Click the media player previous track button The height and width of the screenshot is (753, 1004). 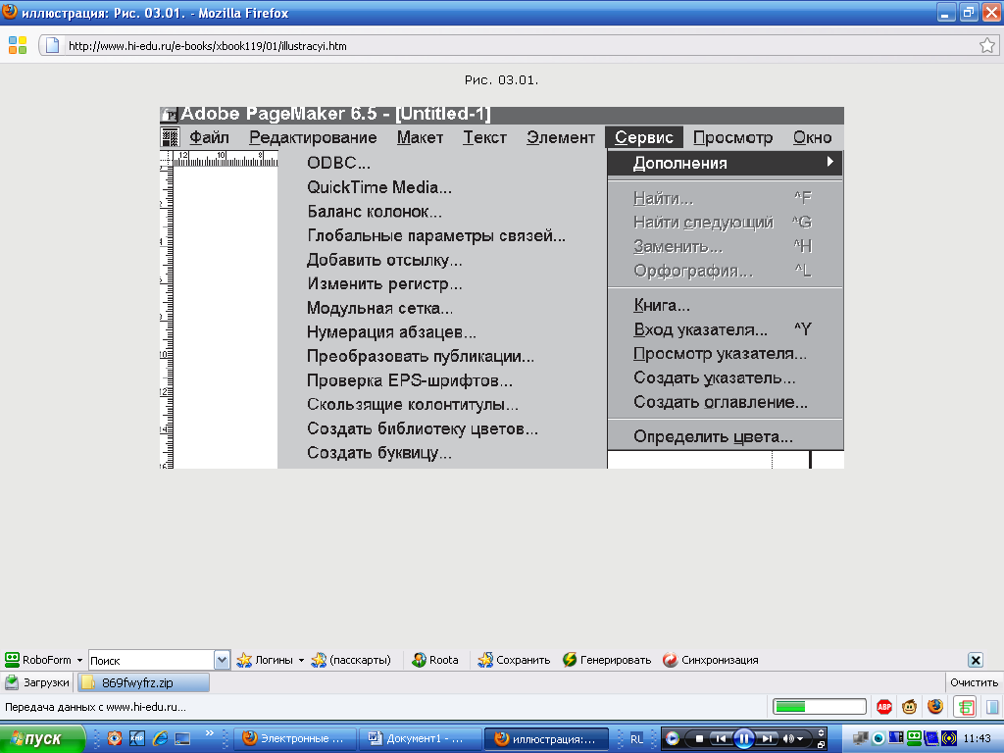[720, 739]
